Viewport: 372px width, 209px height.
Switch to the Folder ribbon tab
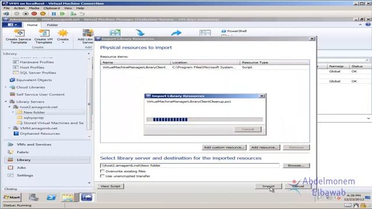coord(52,25)
